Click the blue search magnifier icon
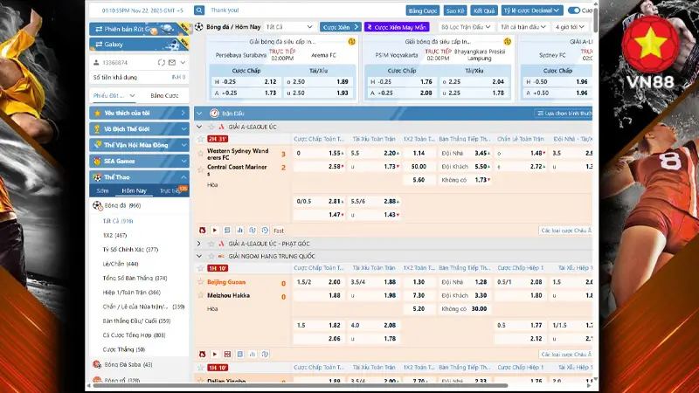The height and width of the screenshot is (393, 699). 199,10
